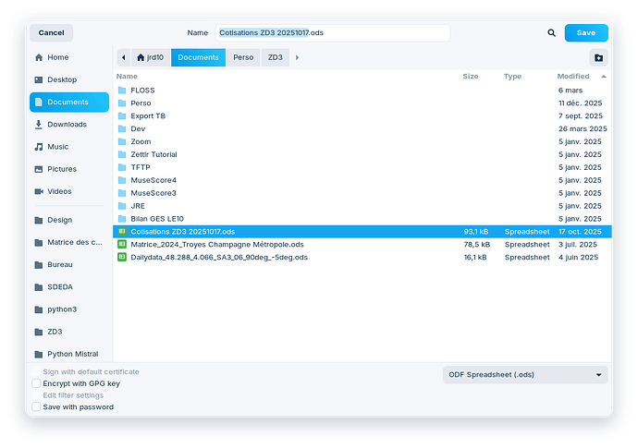Click spreadsheet icon of Cotisations ZD3 file
The width and height of the screenshot is (638, 448).
tap(122, 231)
